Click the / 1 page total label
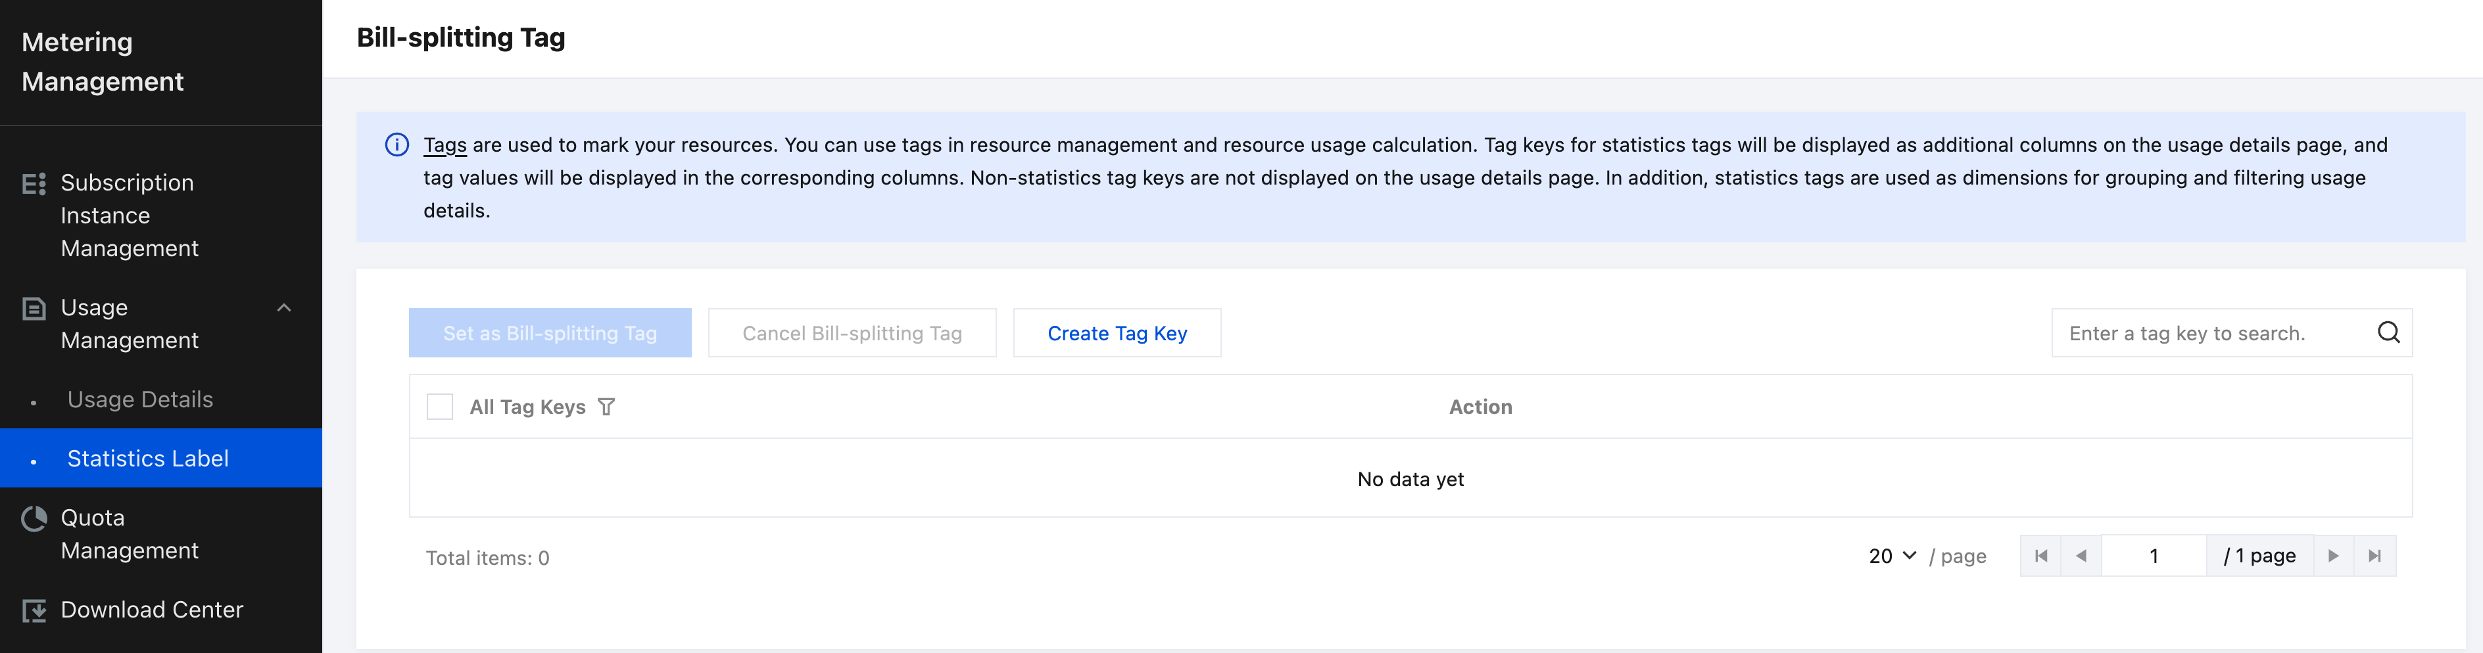This screenshot has height=653, width=2483. [x=2259, y=556]
